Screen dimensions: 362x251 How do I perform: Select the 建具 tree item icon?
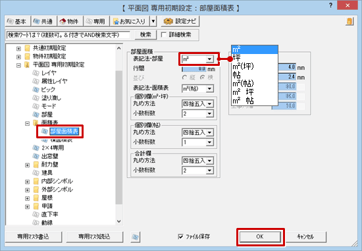(36, 173)
